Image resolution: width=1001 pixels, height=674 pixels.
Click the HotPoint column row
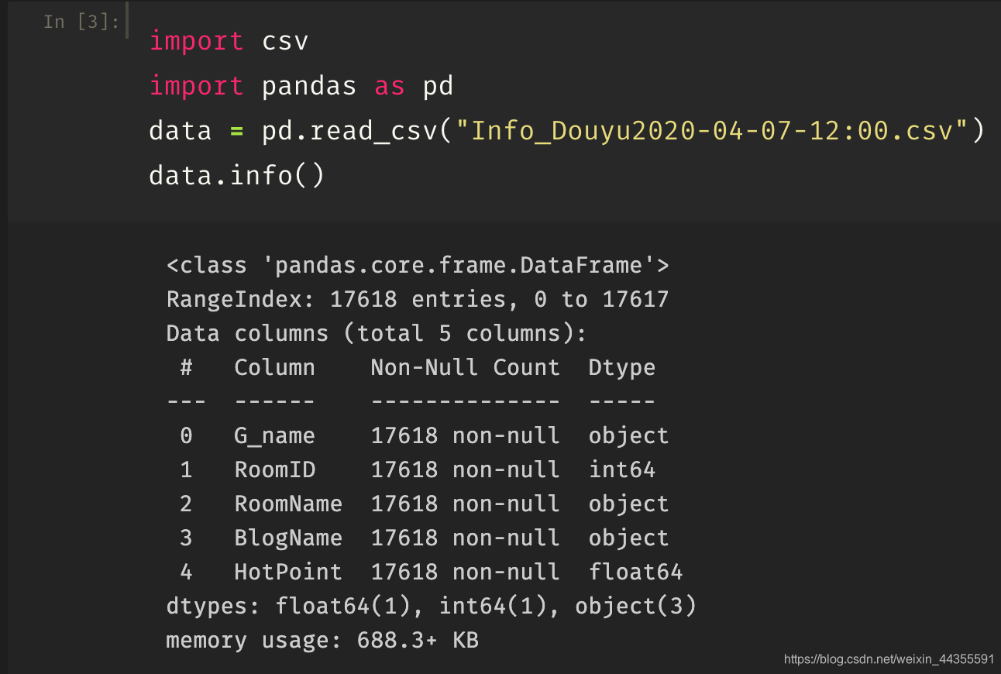pyautogui.click(x=431, y=572)
